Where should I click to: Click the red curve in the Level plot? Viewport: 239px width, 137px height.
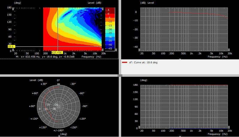click(198, 13)
